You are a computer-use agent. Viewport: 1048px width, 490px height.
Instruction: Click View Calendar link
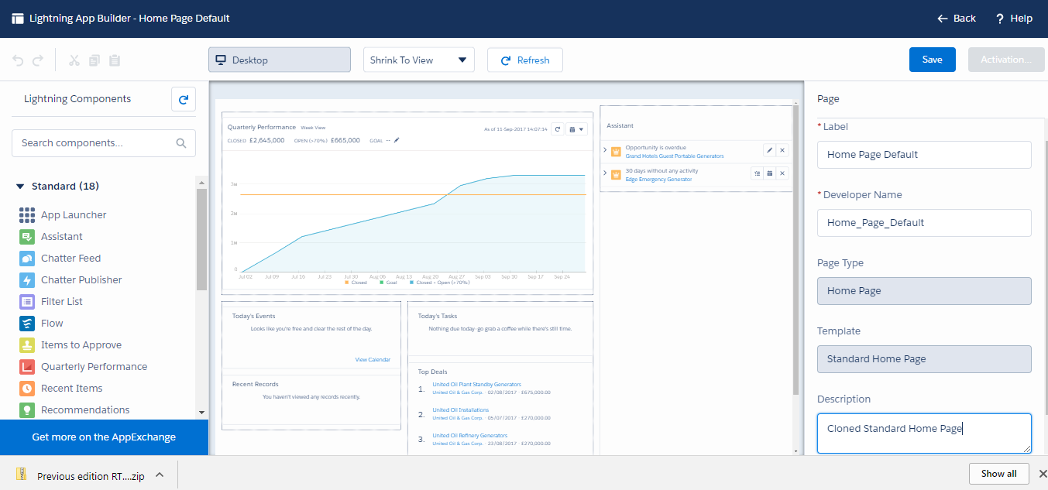[373, 359]
